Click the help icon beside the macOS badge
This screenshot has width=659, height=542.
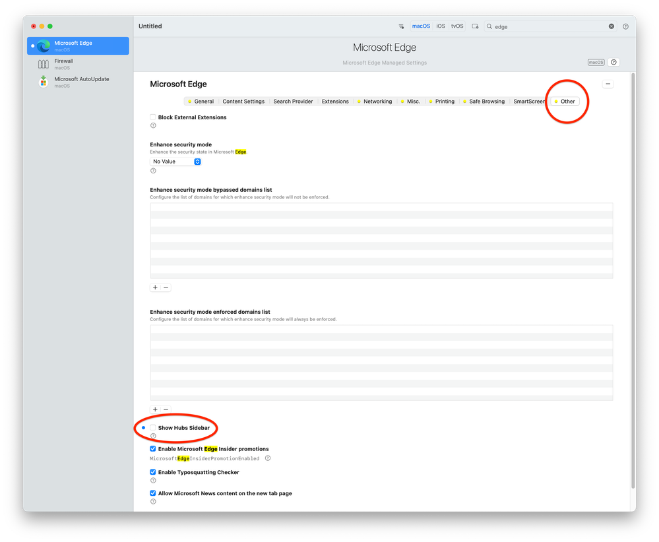pyautogui.click(x=613, y=62)
